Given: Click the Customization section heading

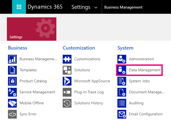Looking at the screenshot, I should pos(79,48).
